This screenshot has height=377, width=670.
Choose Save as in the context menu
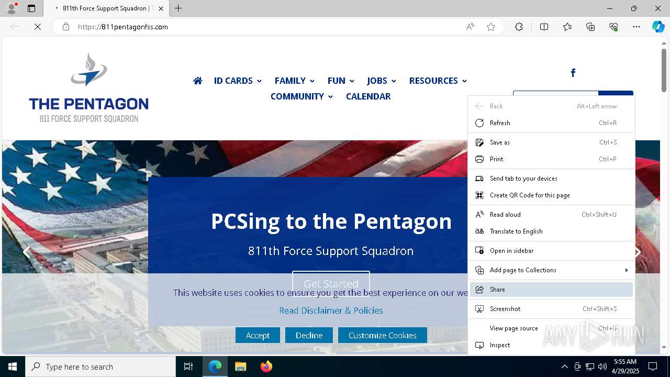pos(551,142)
